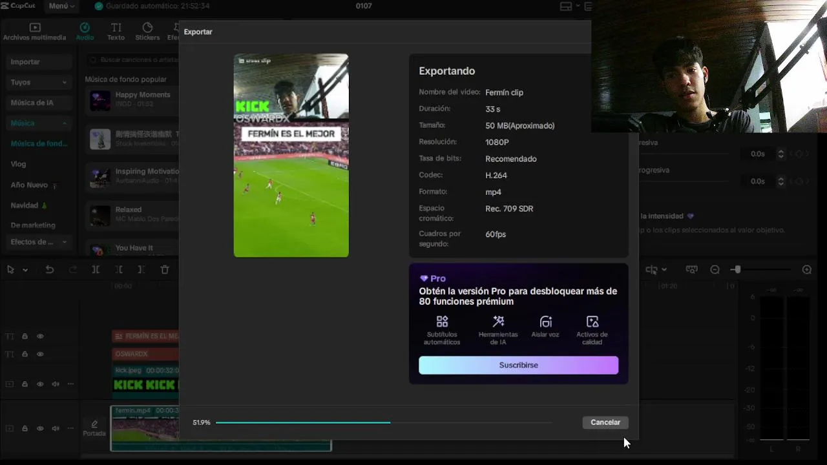Expand the Efectos de sonido section
The height and width of the screenshot is (465, 827).
tap(38, 242)
